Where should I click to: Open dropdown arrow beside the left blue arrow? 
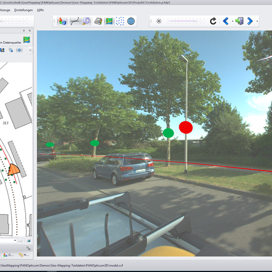[232, 21]
